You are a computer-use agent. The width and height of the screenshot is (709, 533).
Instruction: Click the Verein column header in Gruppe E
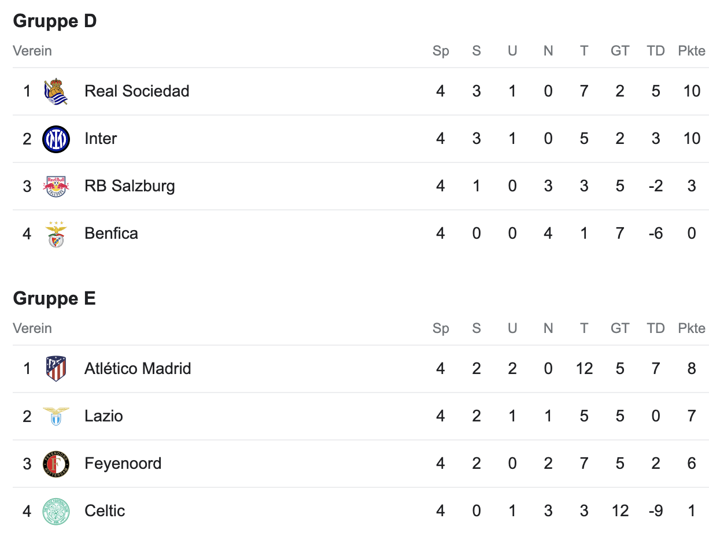pyautogui.click(x=32, y=328)
